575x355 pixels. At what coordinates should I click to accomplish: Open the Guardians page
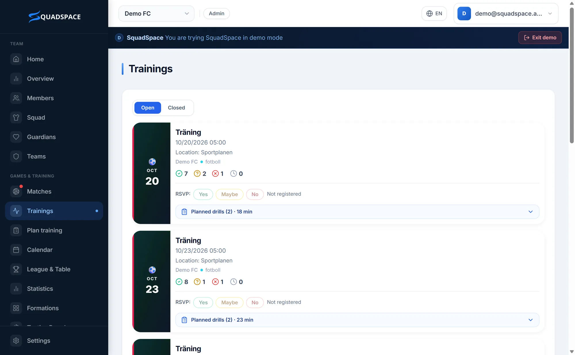click(54, 137)
